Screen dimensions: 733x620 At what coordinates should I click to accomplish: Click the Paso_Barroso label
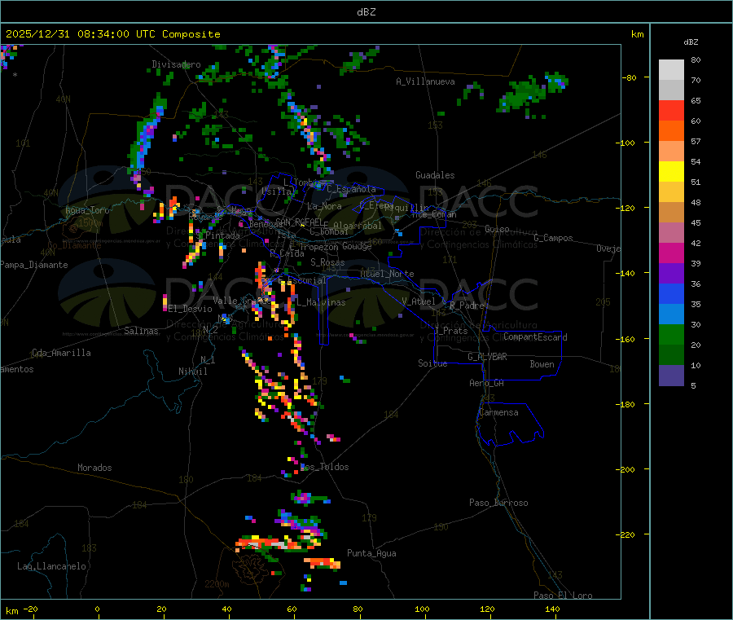[x=498, y=503]
